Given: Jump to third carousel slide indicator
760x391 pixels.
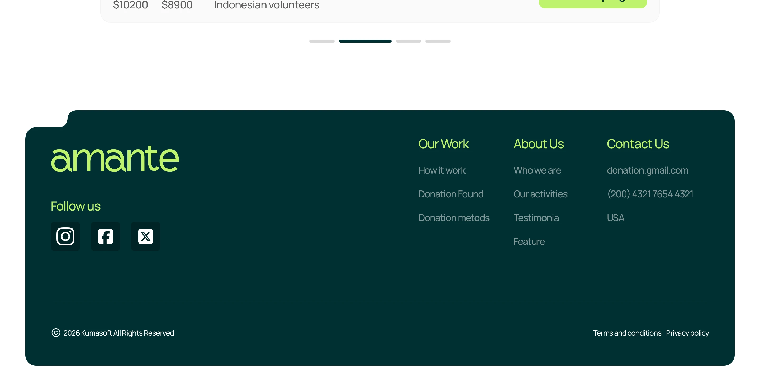Looking at the screenshot, I should click(x=408, y=41).
